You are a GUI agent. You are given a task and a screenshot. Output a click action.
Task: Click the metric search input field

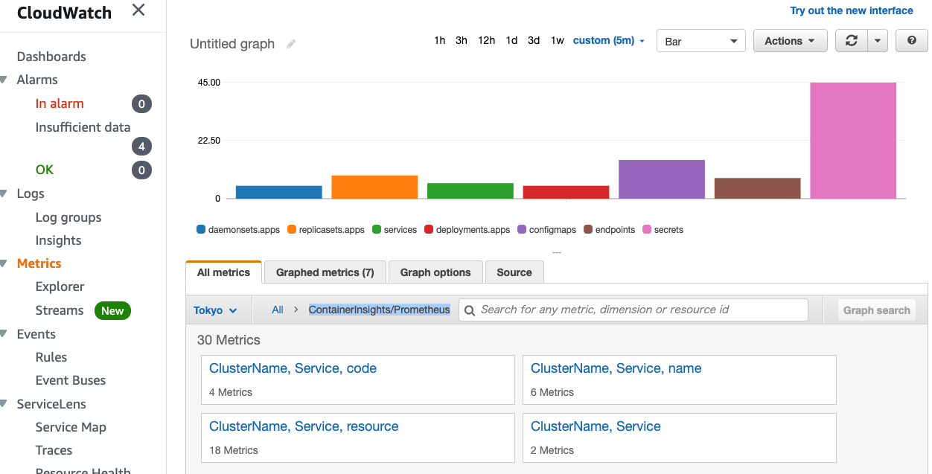click(x=633, y=310)
